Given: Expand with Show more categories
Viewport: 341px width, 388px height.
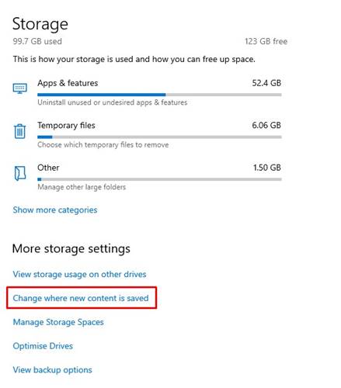Looking at the screenshot, I should (x=55, y=210).
